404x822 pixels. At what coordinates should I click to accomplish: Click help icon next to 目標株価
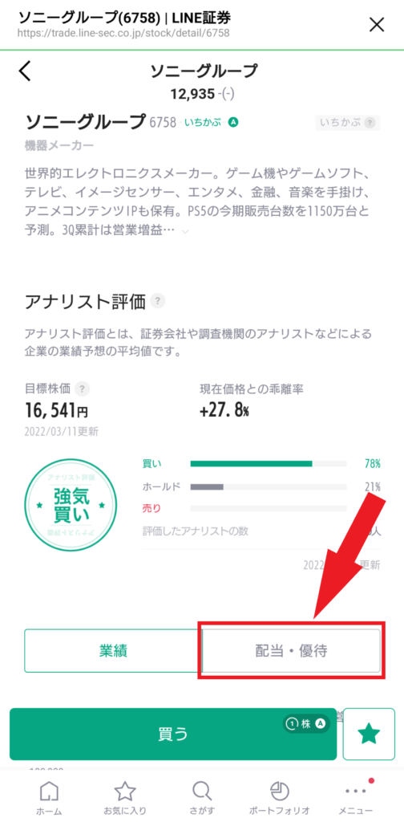82,389
